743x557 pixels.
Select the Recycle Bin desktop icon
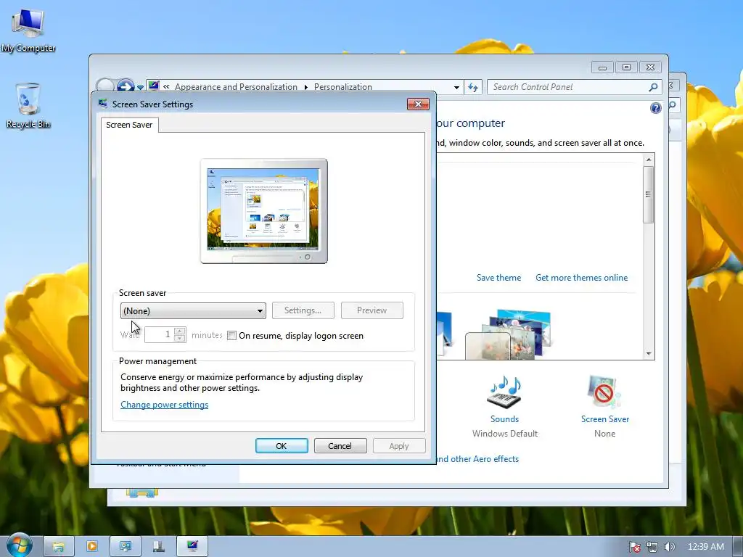pos(28,106)
